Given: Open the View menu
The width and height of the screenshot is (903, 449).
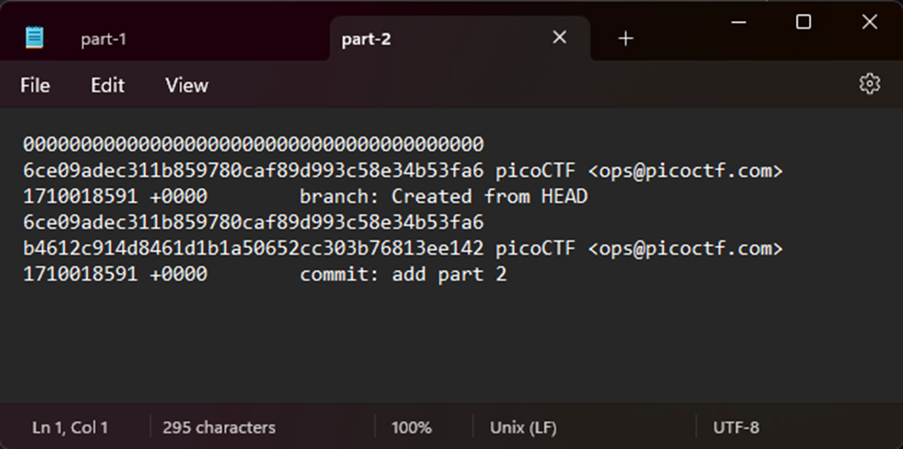Looking at the screenshot, I should 186,85.
